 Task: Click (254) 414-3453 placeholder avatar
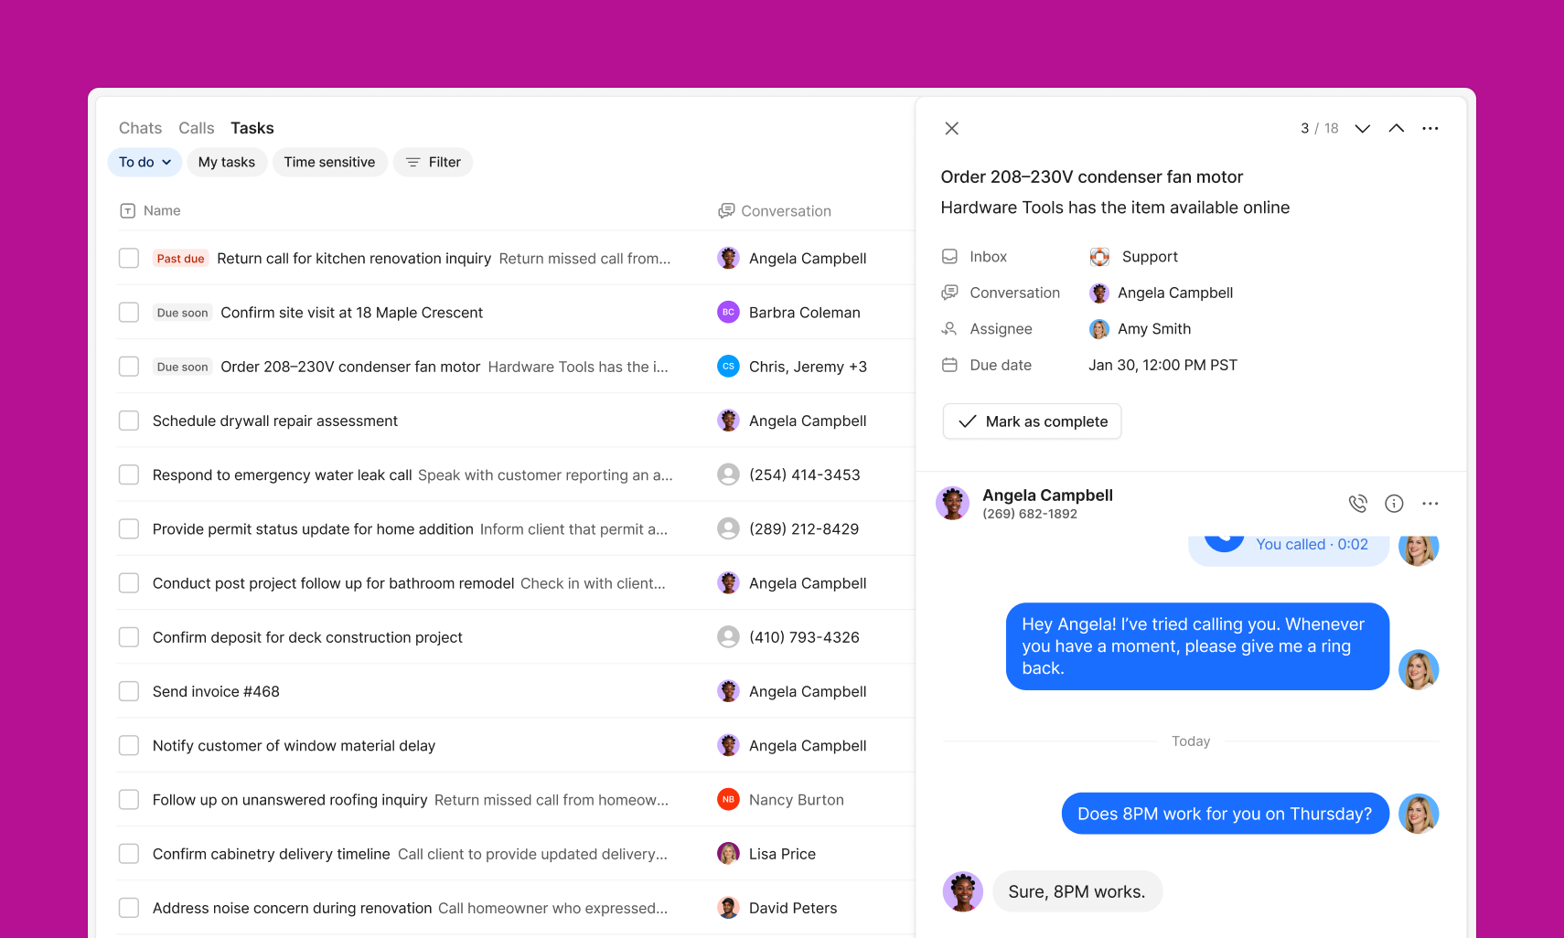point(728,474)
